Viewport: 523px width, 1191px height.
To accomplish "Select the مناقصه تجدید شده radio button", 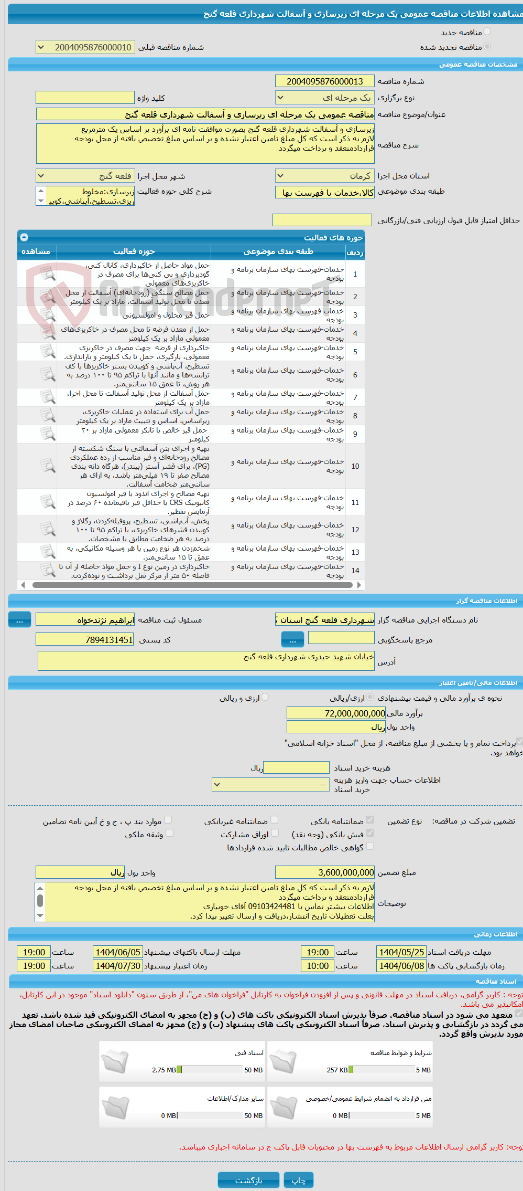I will [x=487, y=47].
